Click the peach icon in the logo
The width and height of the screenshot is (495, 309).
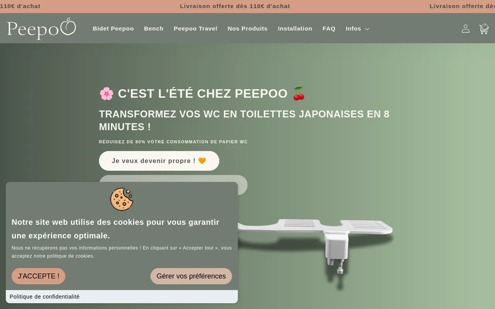click(68, 27)
